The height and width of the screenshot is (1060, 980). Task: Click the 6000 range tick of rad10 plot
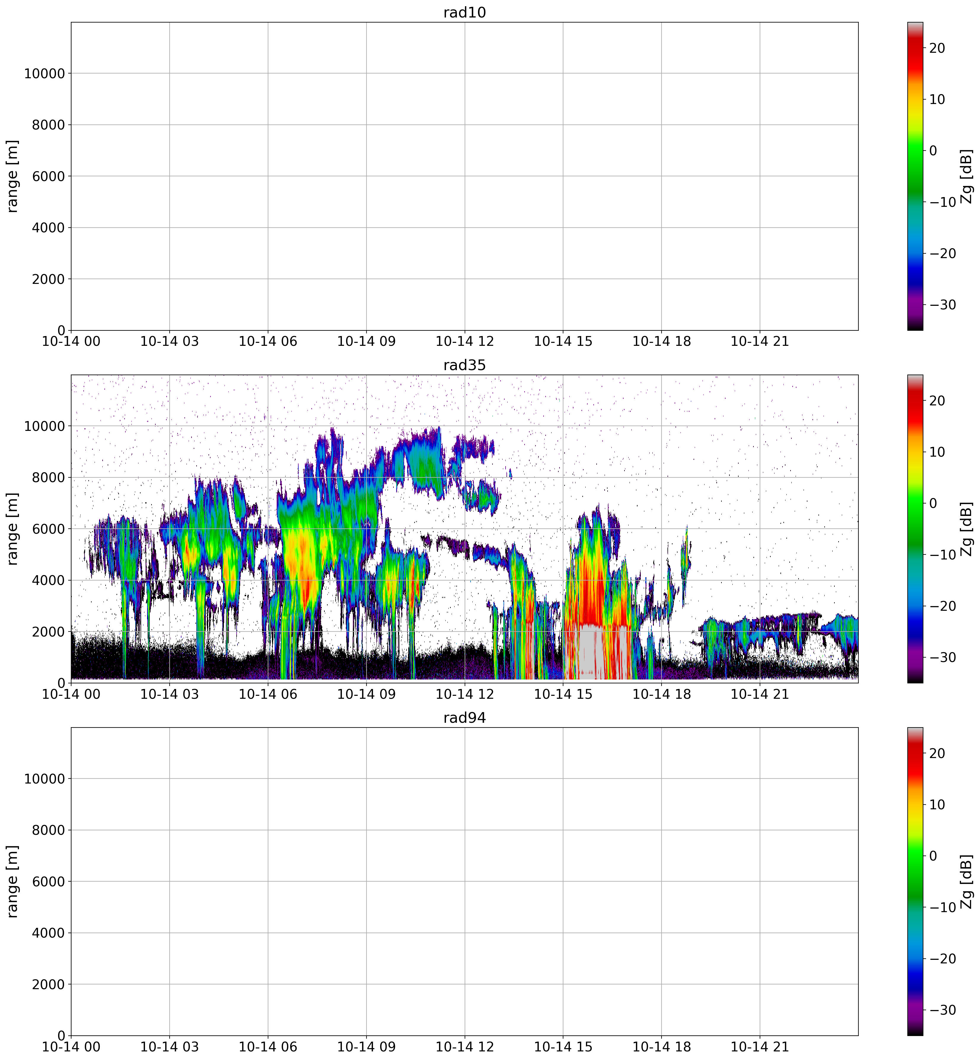[x=48, y=177]
